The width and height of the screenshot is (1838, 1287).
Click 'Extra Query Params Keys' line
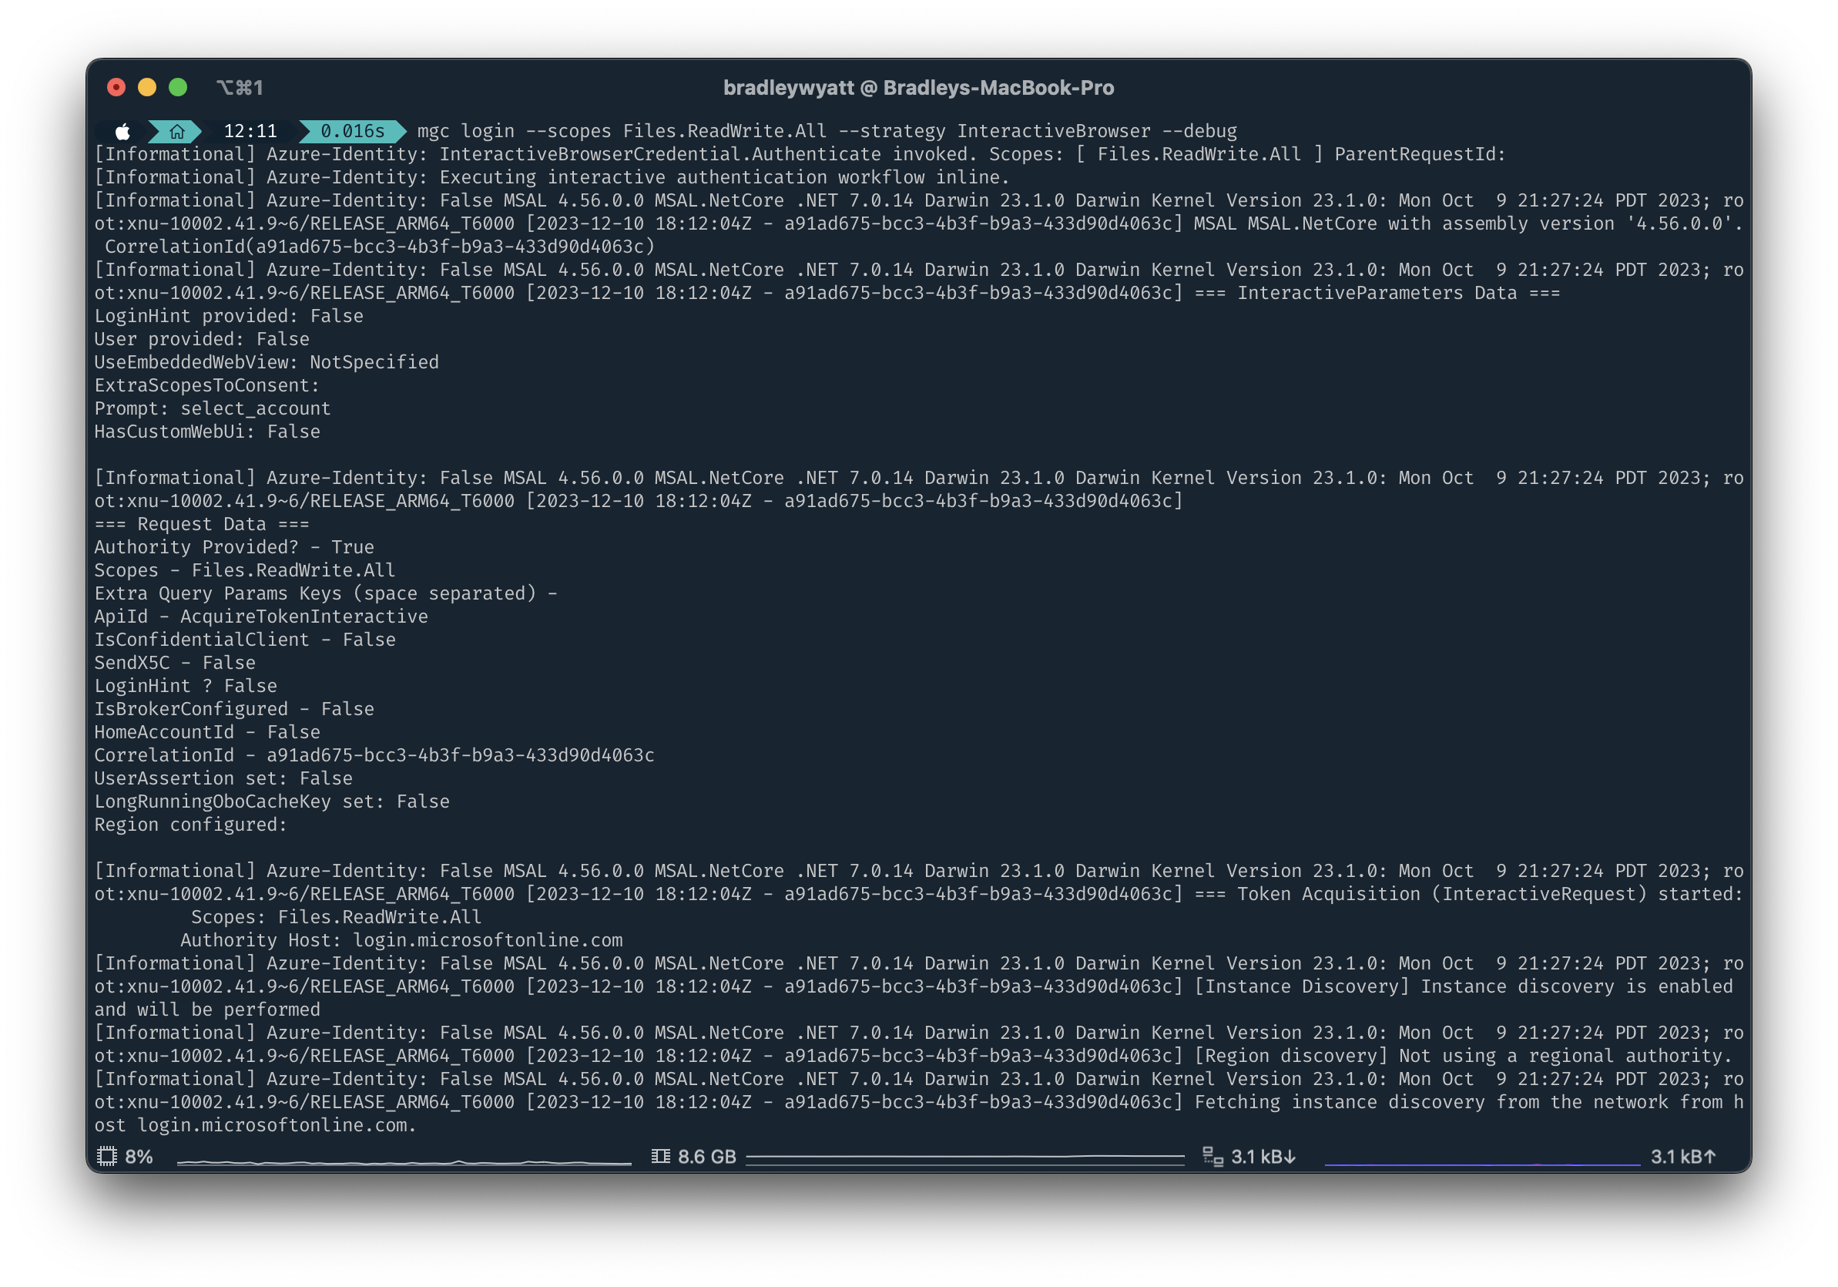pyautogui.click(x=326, y=594)
